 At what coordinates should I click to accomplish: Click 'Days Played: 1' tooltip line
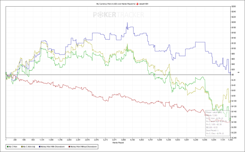point(212,130)
